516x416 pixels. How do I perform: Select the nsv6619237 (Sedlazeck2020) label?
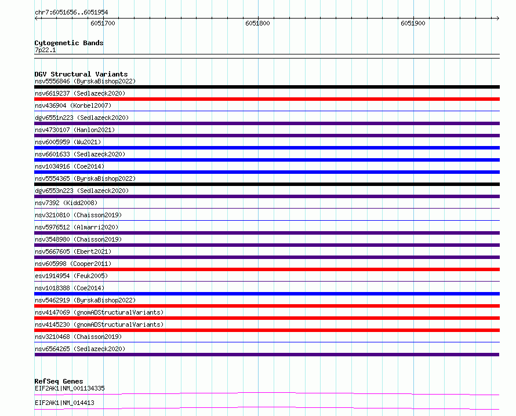[x=80, y=93]
